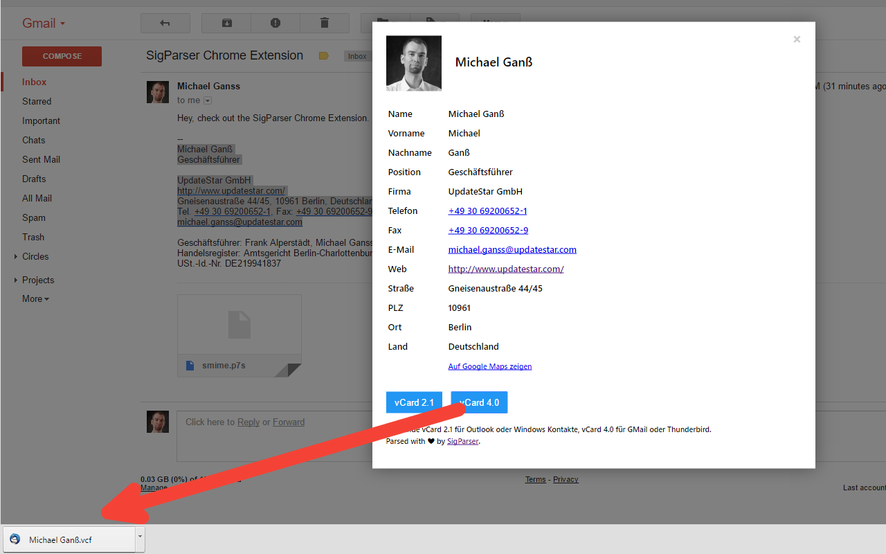Click the contact photo in SigParser popup
This screenshot has width=886, height=554.
click(414, 63)
